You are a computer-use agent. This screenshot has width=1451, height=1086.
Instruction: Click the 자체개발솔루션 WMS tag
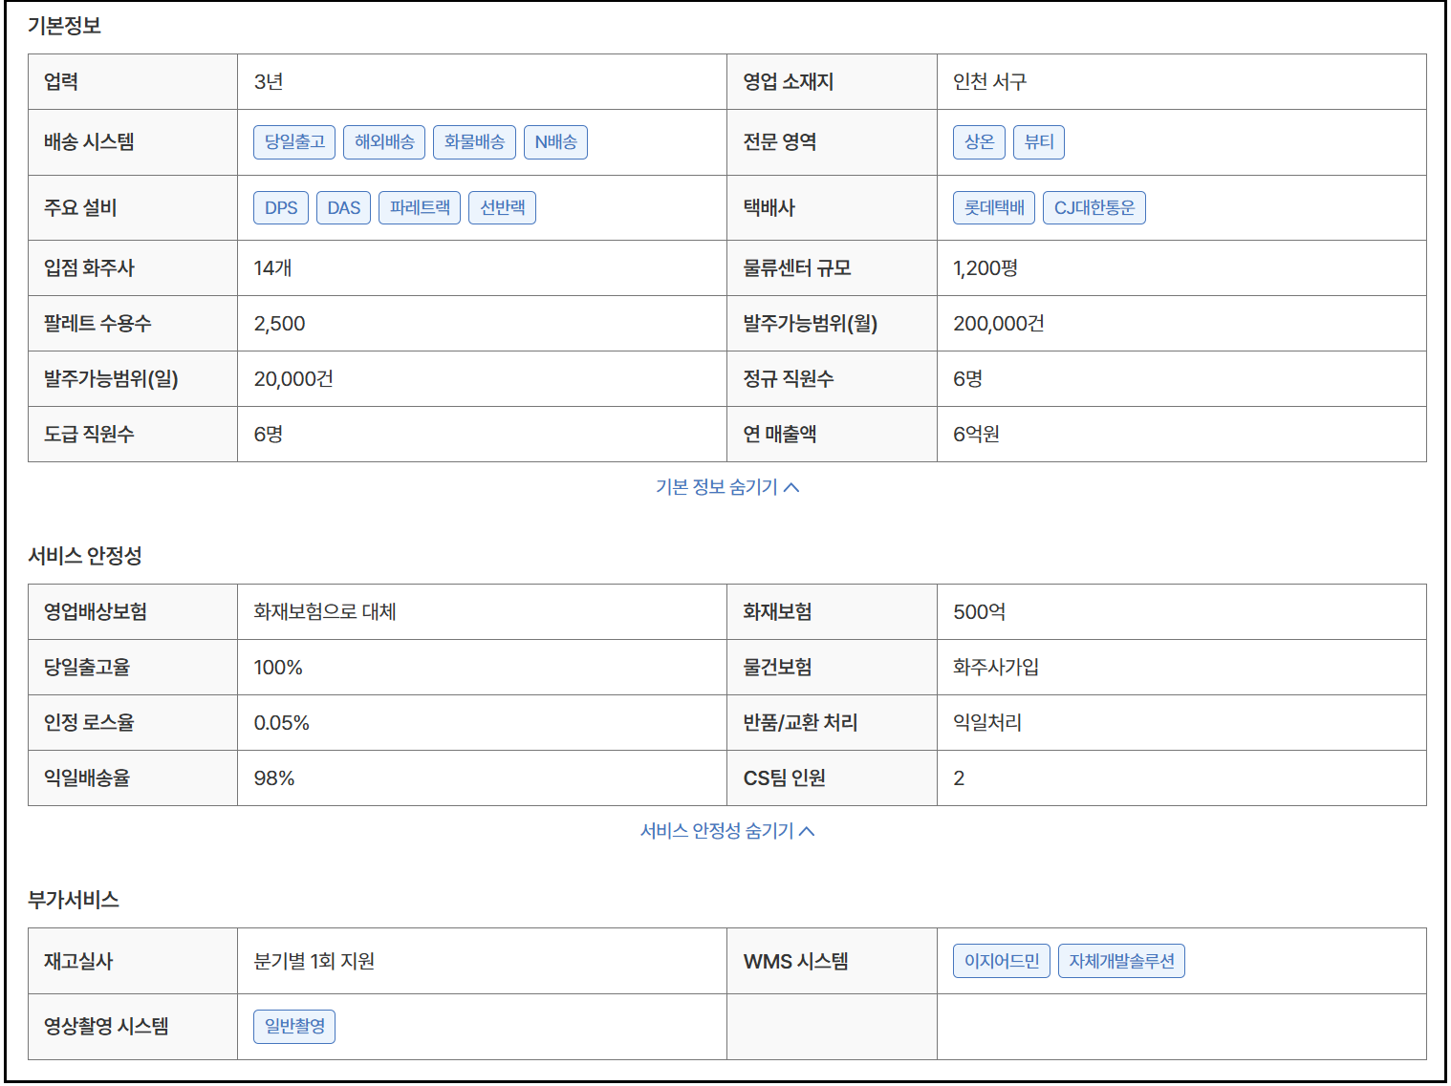coord(1121,961)
